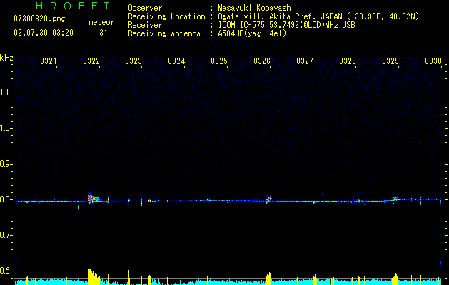Click the bright meteor echo after 0322

[x=94, y=199]
